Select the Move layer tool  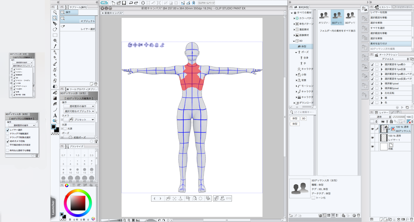[55, 24]
